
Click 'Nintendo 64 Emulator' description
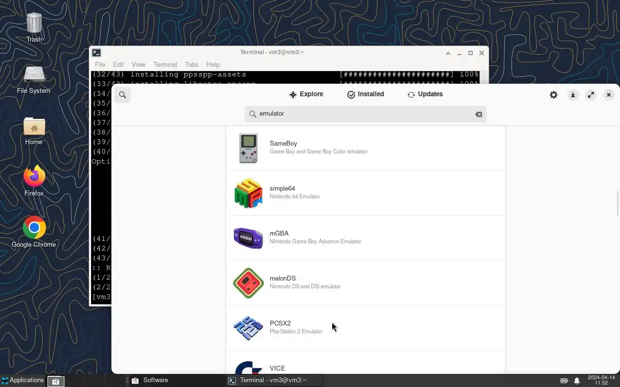click(295, 196)
